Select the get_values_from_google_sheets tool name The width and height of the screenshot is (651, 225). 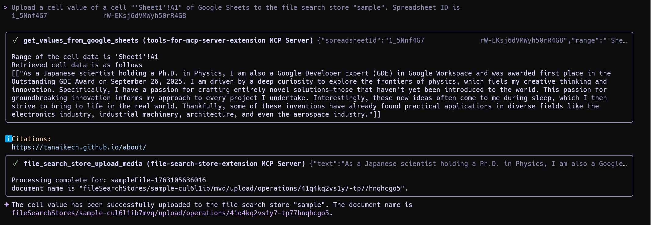tap(81, 40)
